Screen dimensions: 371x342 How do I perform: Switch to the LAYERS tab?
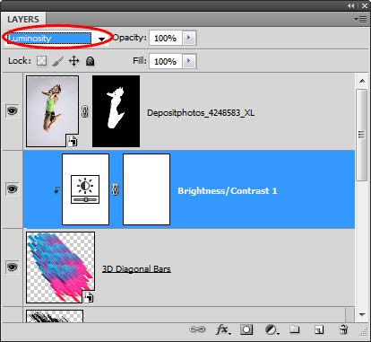pyautogui.click(x=23, y=19)
